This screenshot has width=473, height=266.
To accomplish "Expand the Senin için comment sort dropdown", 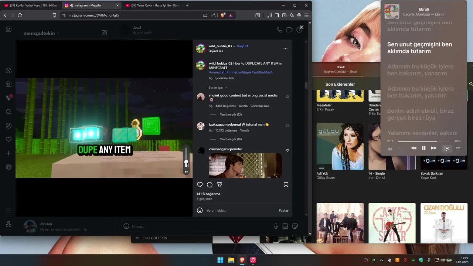I will click(x=218, y=88).
